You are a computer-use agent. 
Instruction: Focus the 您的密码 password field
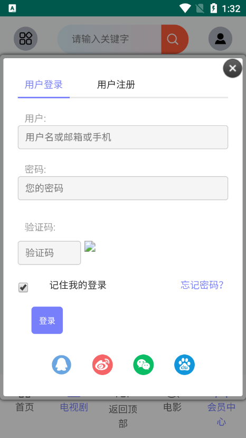[123, 188]
